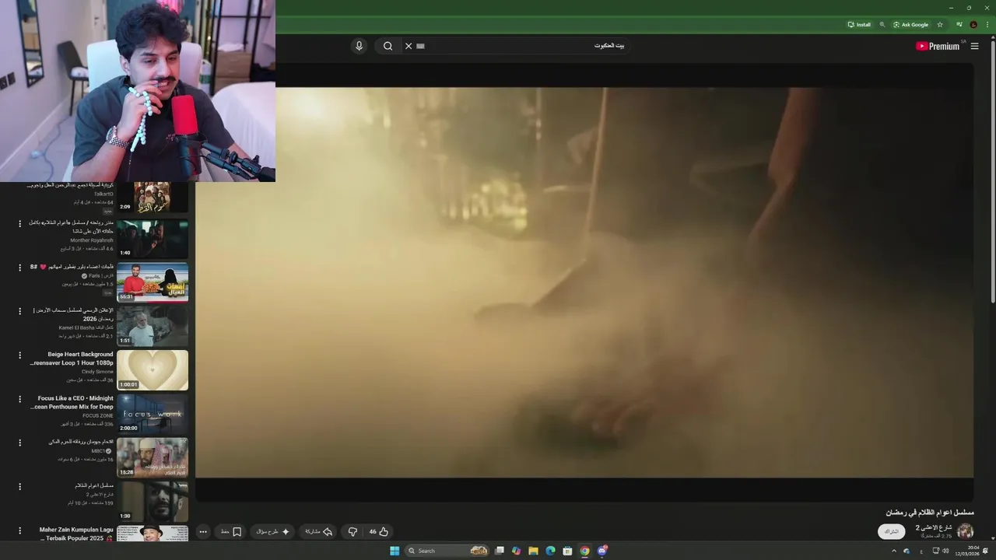Viewport: 996px width, 560px height.
Task: Click the Cindy Simone channel name
Action: pyautogui.click(x=97, y=372)
